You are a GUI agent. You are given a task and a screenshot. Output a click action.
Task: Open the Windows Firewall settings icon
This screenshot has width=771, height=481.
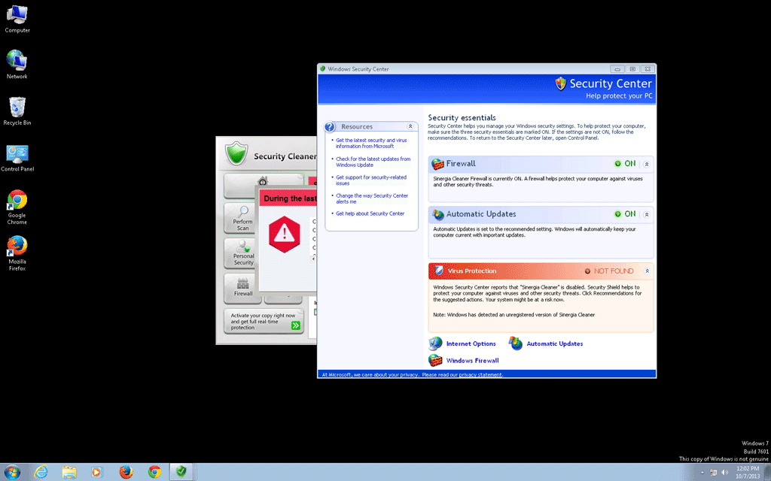(x=436, y=361)
